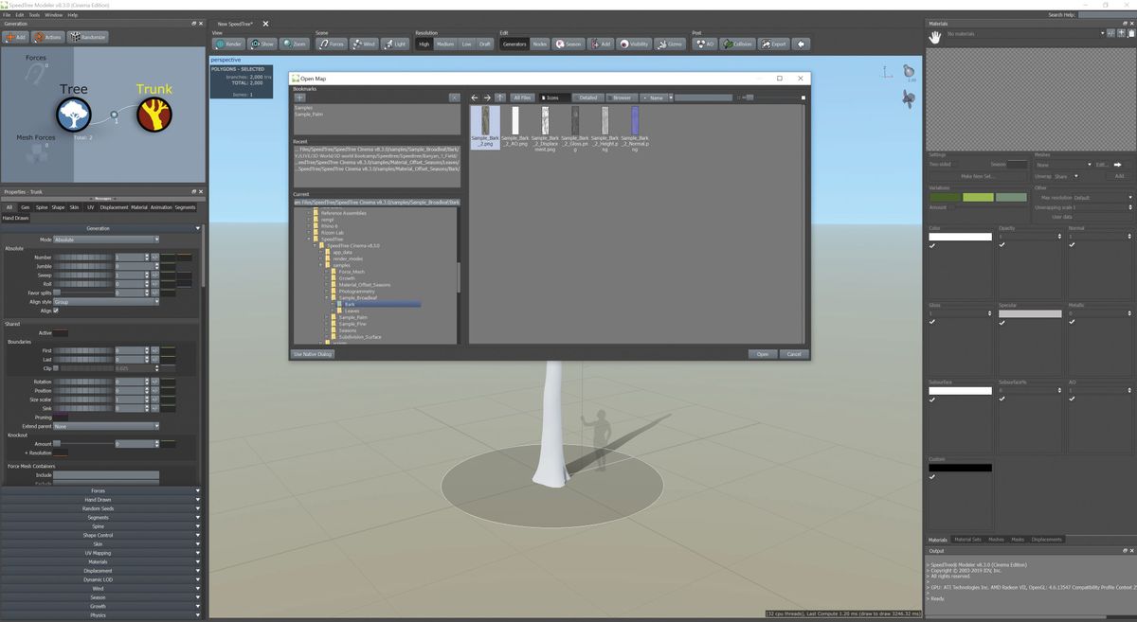Pick the light green Variations color swatch
This screenshot has height=622, width=1137.
pos(977,197)
